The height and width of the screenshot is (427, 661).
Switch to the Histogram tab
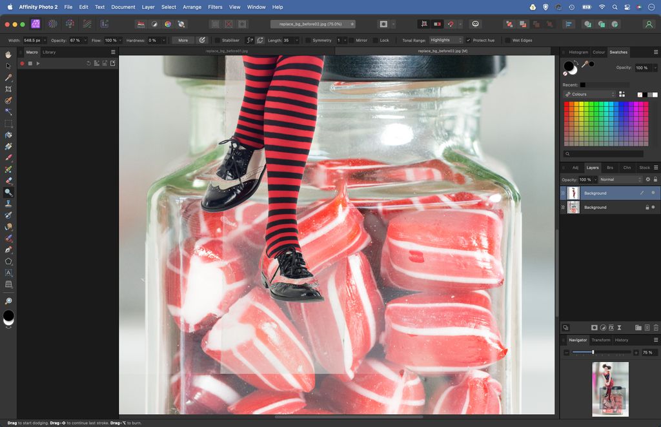click(578, 52)
